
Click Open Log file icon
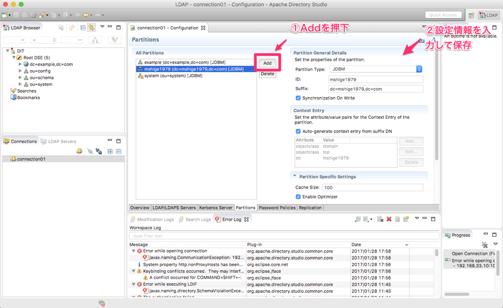pos(397,219)
